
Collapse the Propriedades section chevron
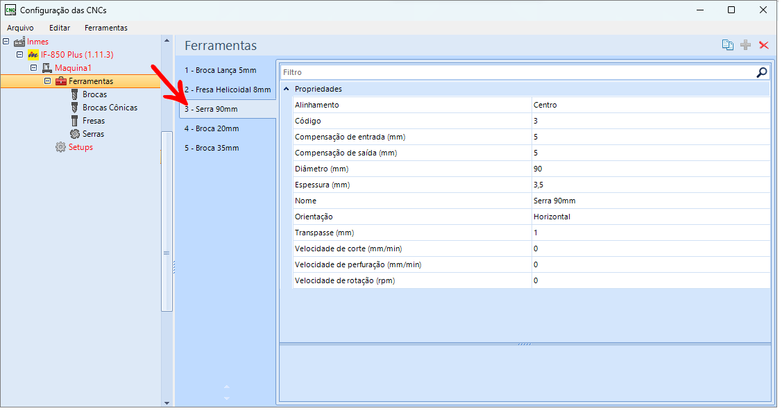(287, 89)
